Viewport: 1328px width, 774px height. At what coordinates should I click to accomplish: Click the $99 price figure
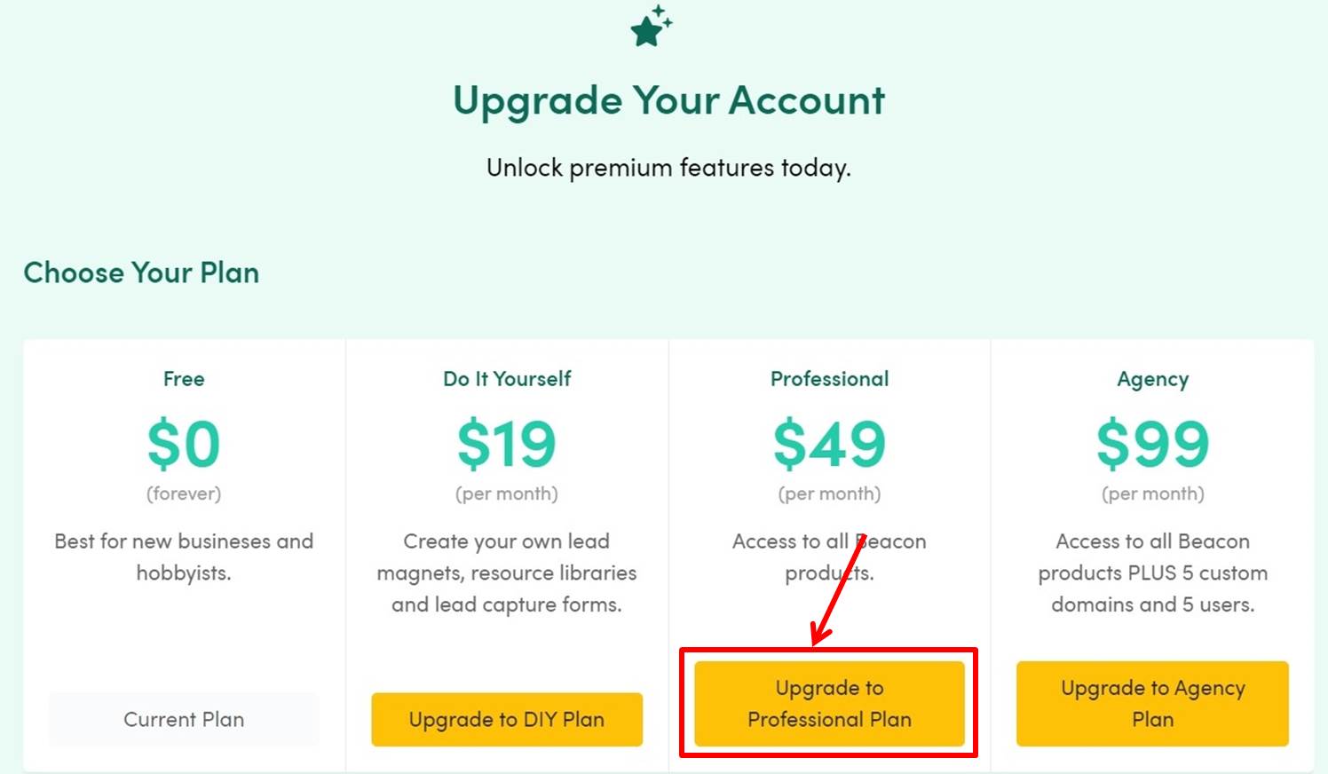coord(1152,444)
